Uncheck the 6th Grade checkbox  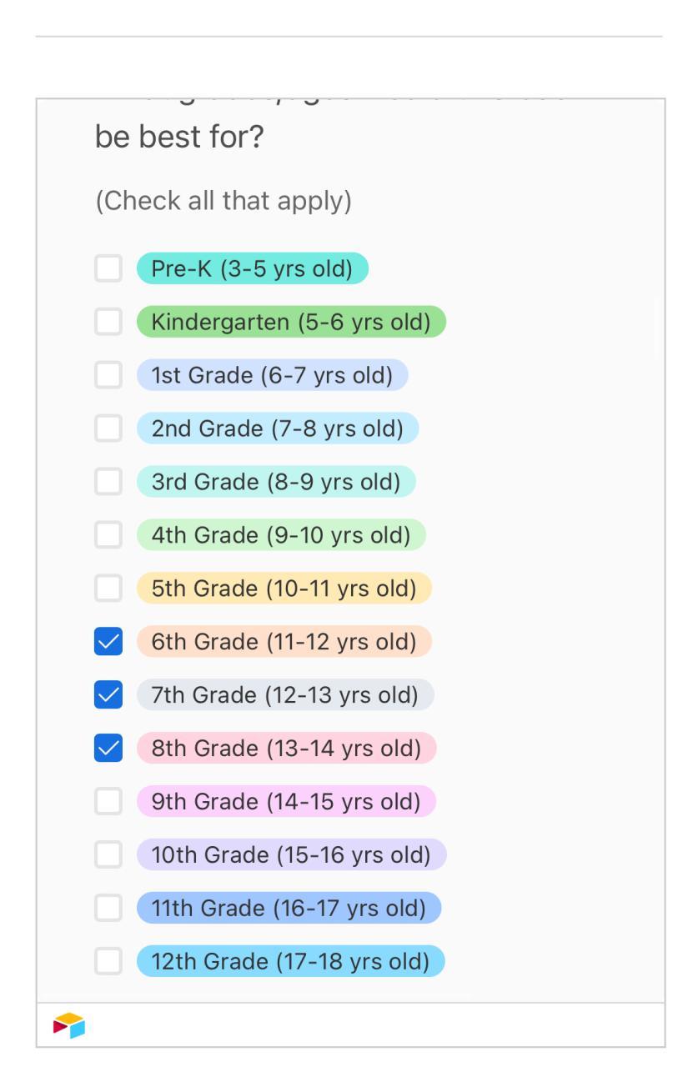tap(108, 642)
